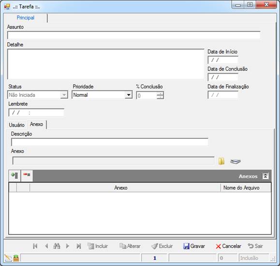
Task: Maximize the Tarefa window
Action: tap(250, 5)
